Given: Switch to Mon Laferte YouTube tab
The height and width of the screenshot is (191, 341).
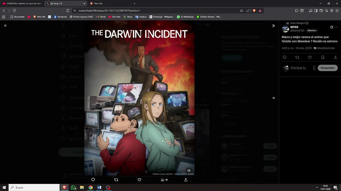Looking at the screenshot, I should 22,3.
